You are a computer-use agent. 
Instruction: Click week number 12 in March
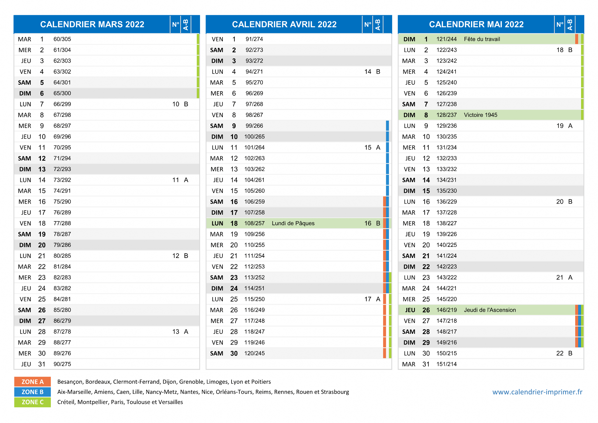coord(176,256)
